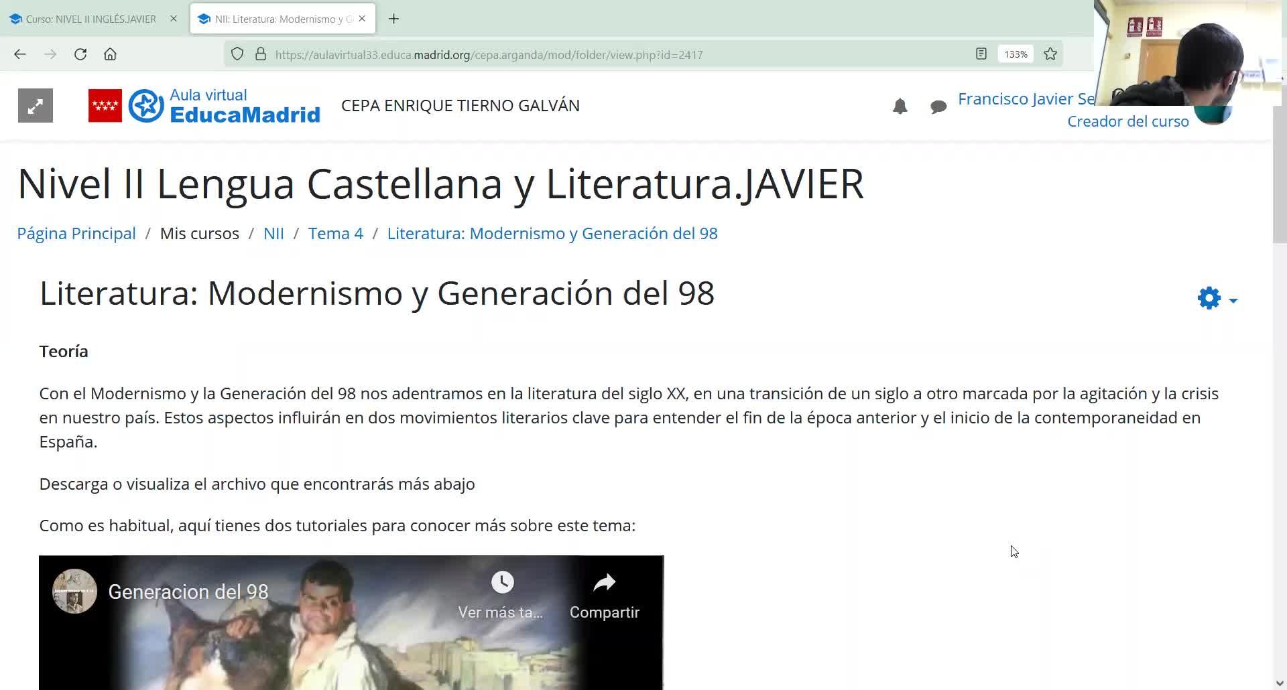The image size is (1287, 690).
Task: Add video to Ver más tarde
Action: pos(501,595)
